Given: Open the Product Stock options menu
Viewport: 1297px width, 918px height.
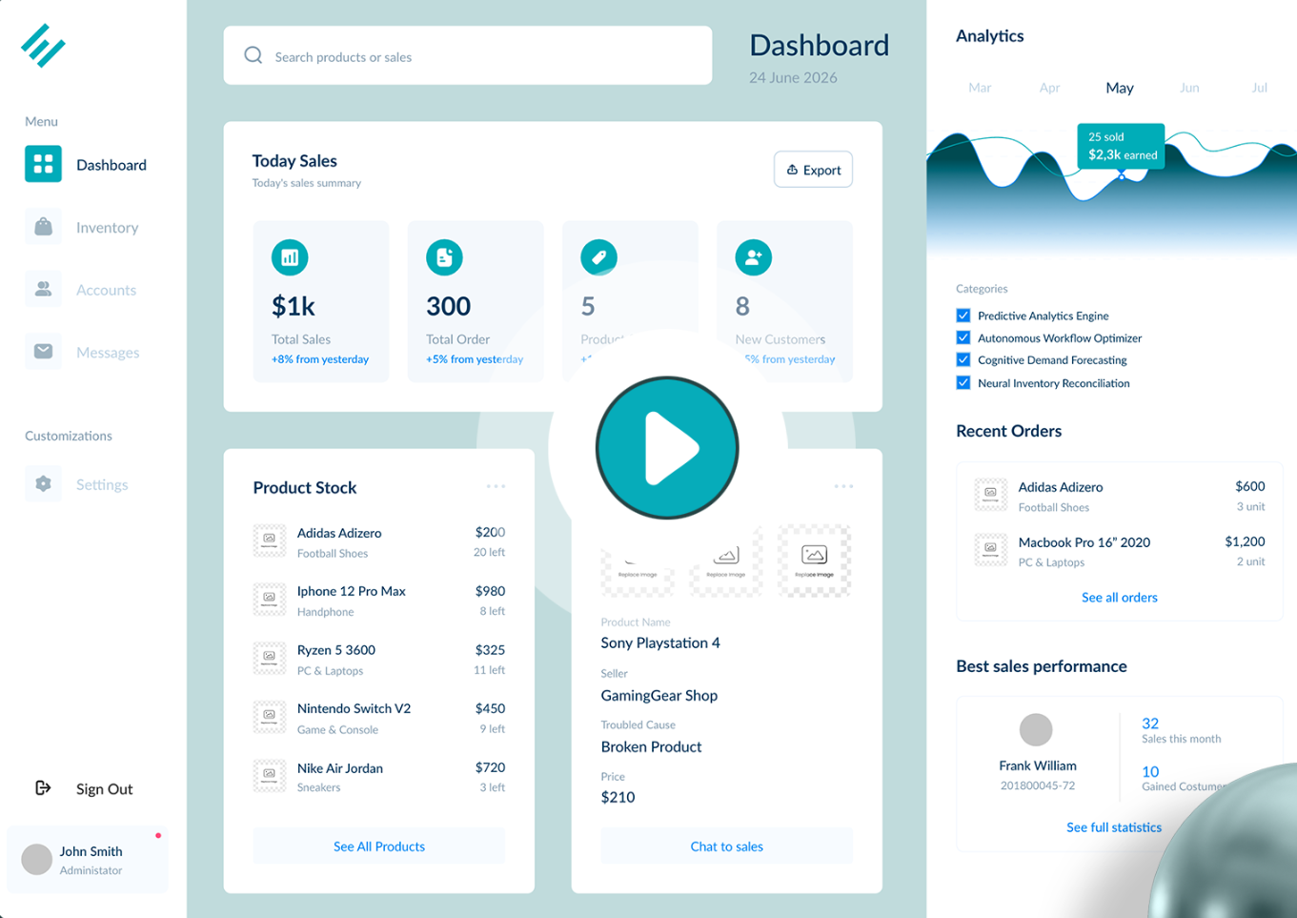Looking at the screenshot, I should 496,485.
